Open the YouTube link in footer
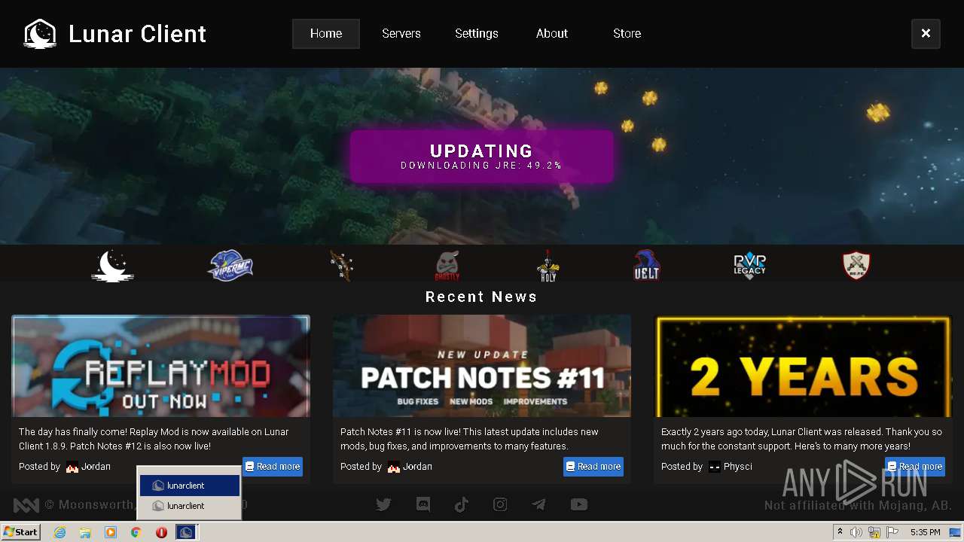The width and height of the screenshot is (964, 542). tap(578, 505)
